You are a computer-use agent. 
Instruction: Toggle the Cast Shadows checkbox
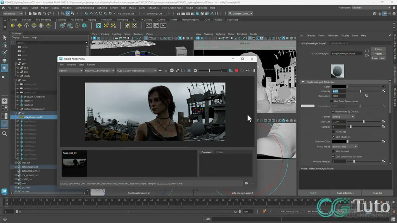pyautogui.click(x=333, y=137)
